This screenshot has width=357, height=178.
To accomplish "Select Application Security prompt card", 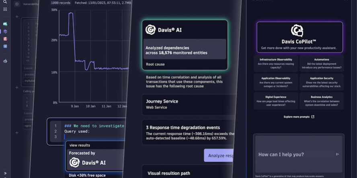I will coord(322,82).
